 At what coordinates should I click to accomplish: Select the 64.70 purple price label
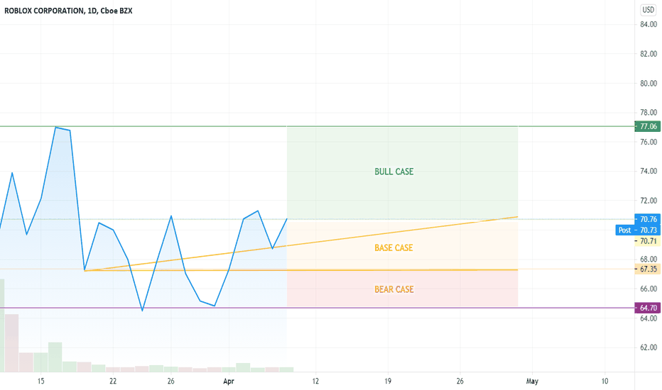click(x=648, y=308)
